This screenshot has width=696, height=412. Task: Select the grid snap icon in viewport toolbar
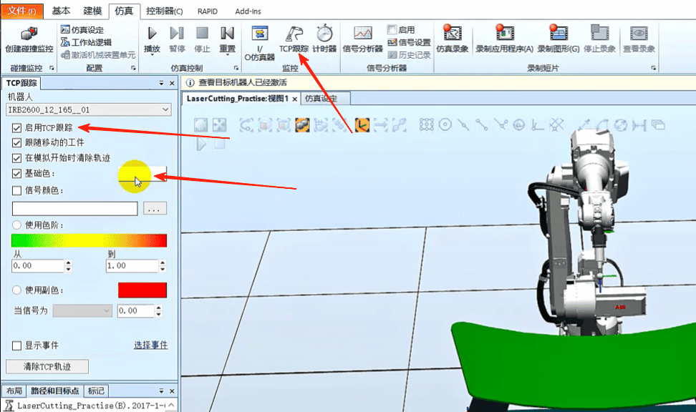pyautogui.click(x=427, y=125)
